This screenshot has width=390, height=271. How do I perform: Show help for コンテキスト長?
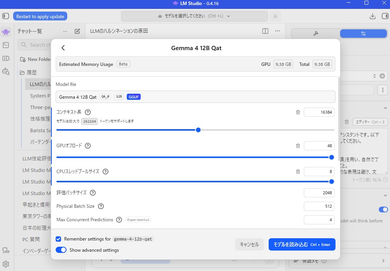click(88, 112)
